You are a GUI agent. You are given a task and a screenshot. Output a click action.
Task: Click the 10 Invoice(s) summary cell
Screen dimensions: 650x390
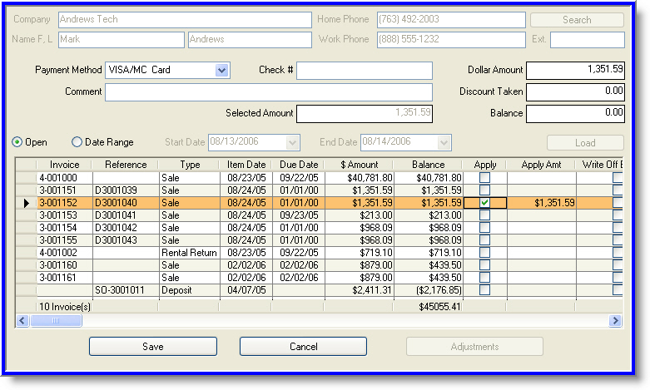click(x=64, y=306)
